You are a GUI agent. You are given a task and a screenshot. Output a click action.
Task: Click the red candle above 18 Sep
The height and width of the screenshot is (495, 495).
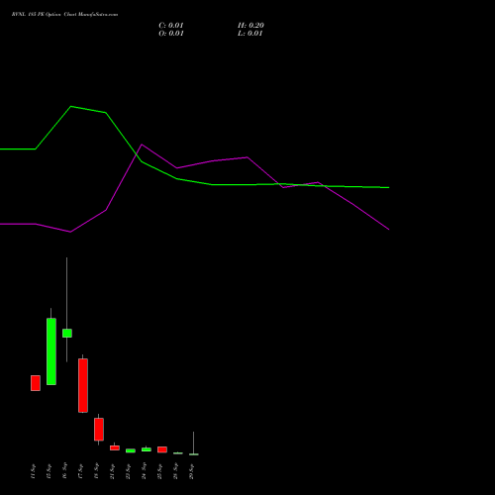coord(99,430)
